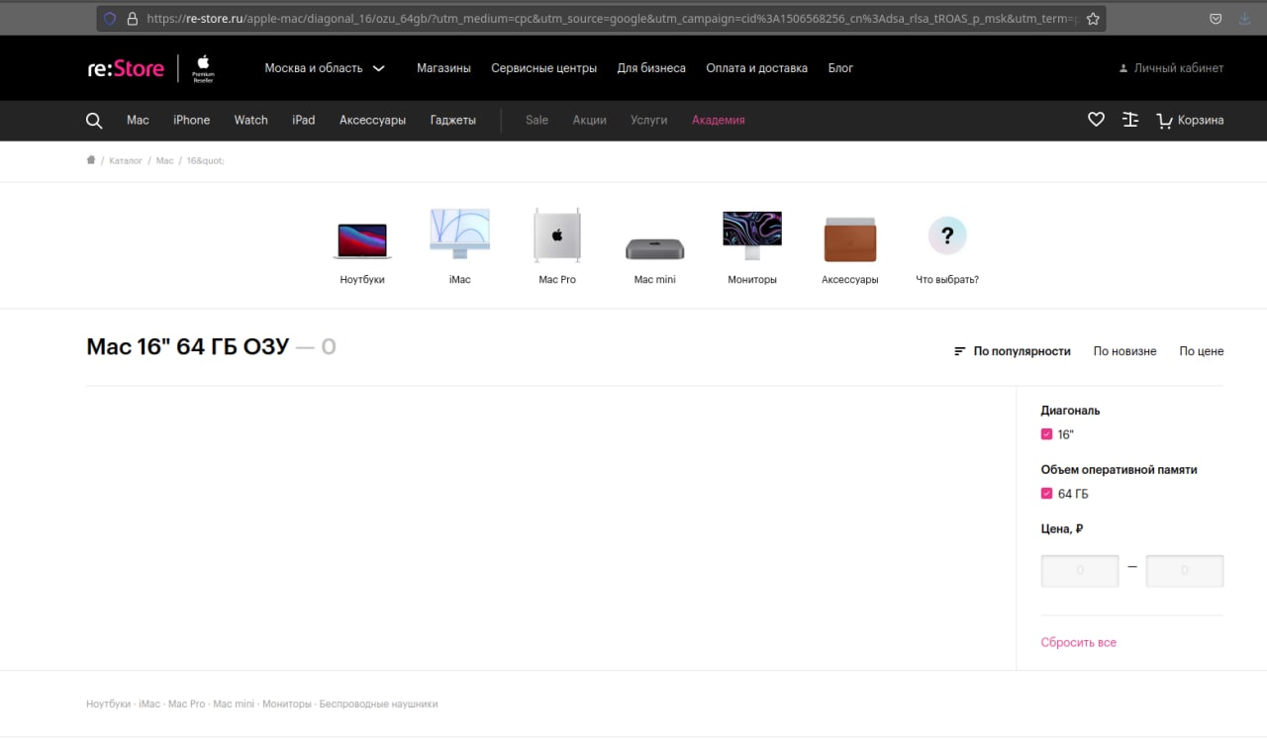Select the Mac mini category image
This screenshot has width=1267, height=748.
coord(654,248)
